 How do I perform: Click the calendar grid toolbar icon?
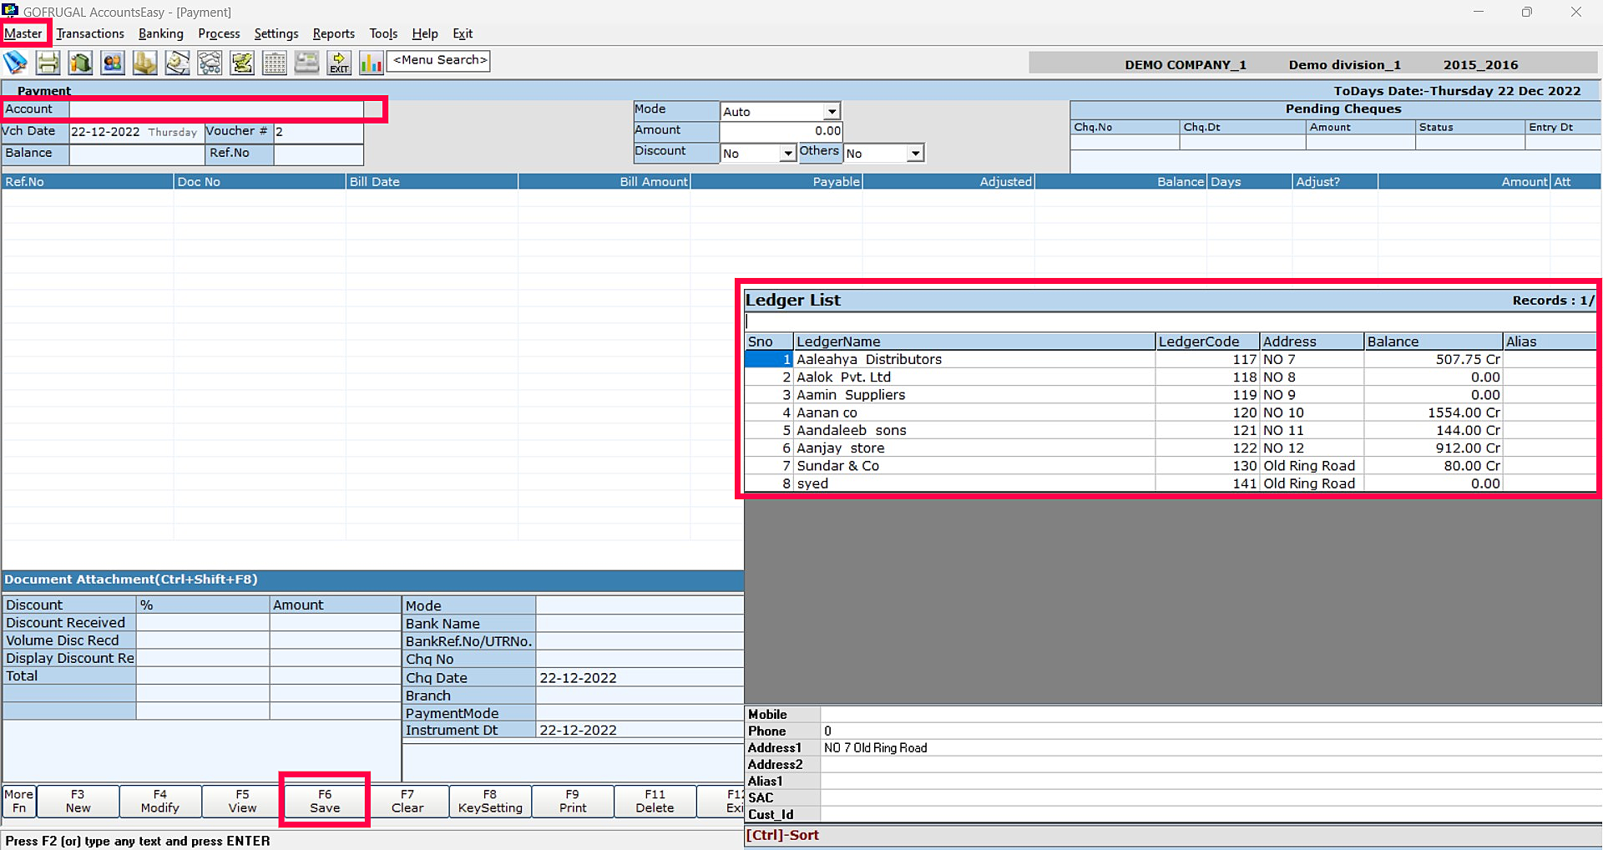point(274,63)
